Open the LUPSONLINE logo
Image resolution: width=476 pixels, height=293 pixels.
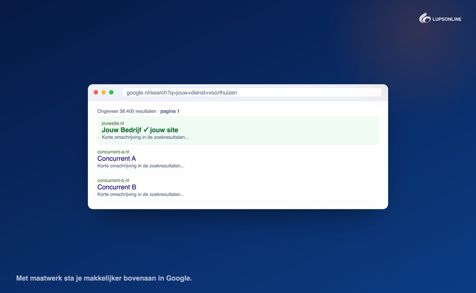click(440, 18)
